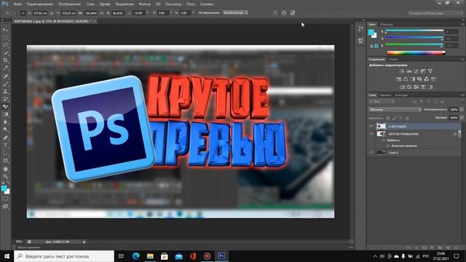
Task: Click the Windows taskbar search field
Action: tap(64, 256)
